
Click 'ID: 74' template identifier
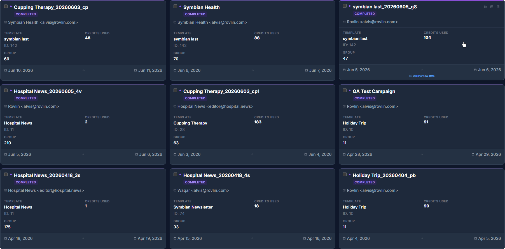click(179, 214)
